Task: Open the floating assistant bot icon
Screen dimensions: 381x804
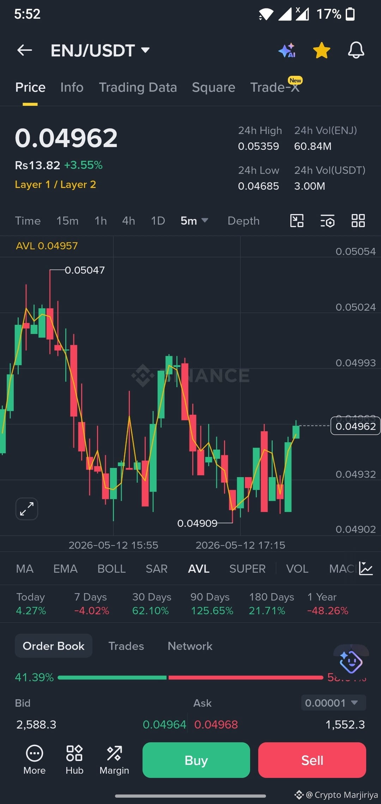Action: (x=351, y=662)
